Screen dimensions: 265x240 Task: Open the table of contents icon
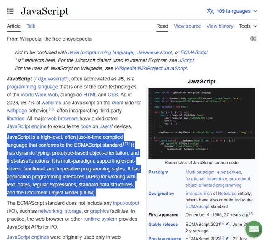click(10, 11)
